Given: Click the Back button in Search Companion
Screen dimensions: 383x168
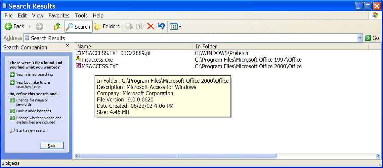Looking at the screenshot, I should (x=52, y=146).
